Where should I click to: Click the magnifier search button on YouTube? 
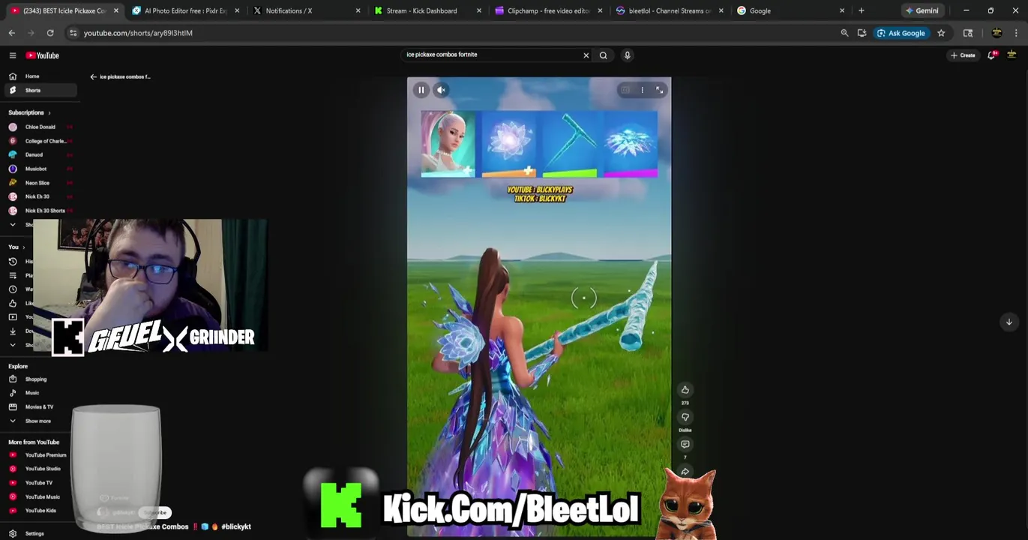pyautogui.click(x=603, y=55)
